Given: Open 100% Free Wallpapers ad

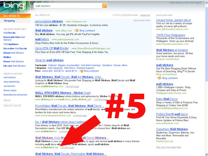Looking at the screenshot, I should click(x=171, y=35).
